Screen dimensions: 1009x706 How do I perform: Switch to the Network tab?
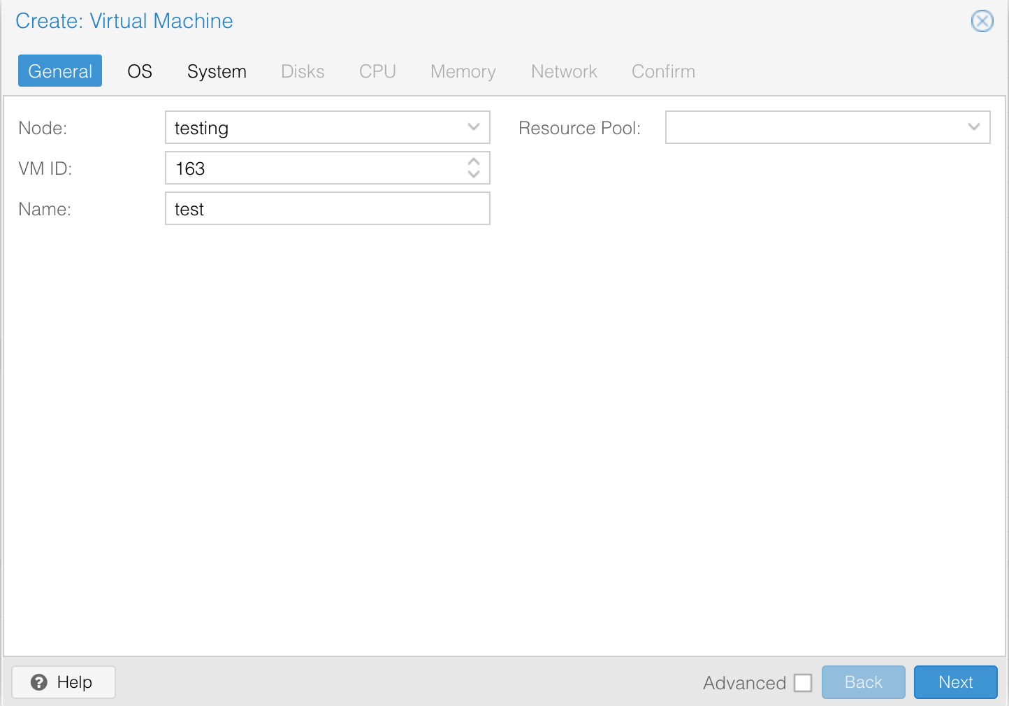tap(564, 71)
